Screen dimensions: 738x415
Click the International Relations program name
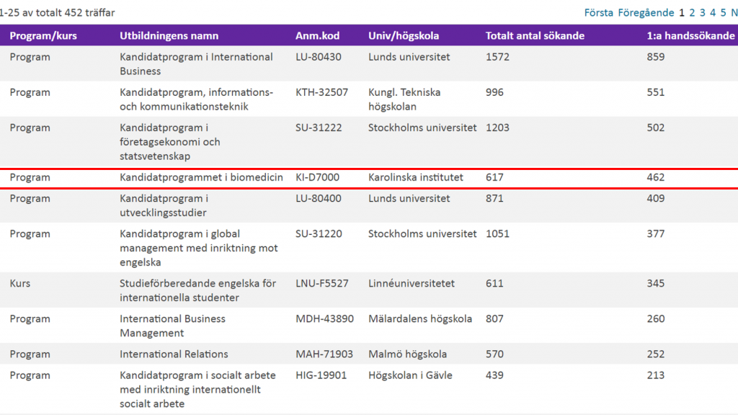click(x=174, y=354)
